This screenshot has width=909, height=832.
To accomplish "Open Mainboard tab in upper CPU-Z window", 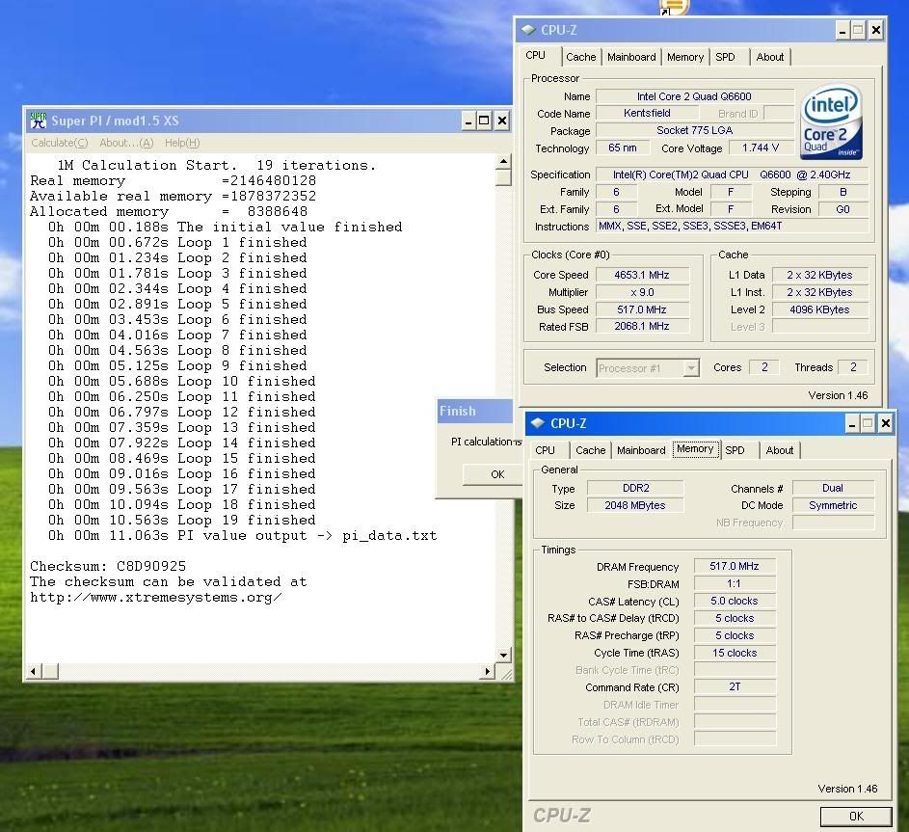I will point(631,57).
